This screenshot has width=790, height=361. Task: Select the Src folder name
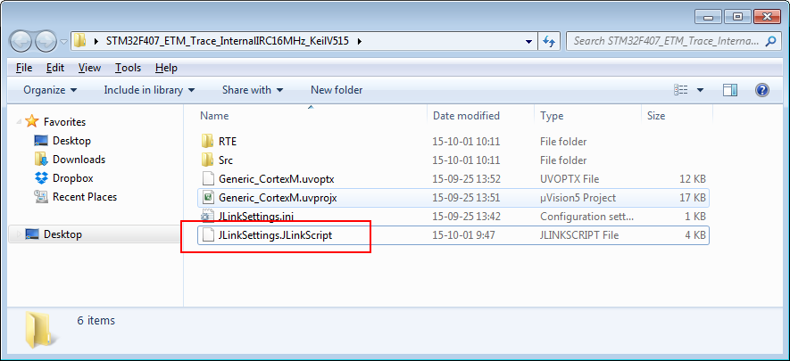click(226, 160)
